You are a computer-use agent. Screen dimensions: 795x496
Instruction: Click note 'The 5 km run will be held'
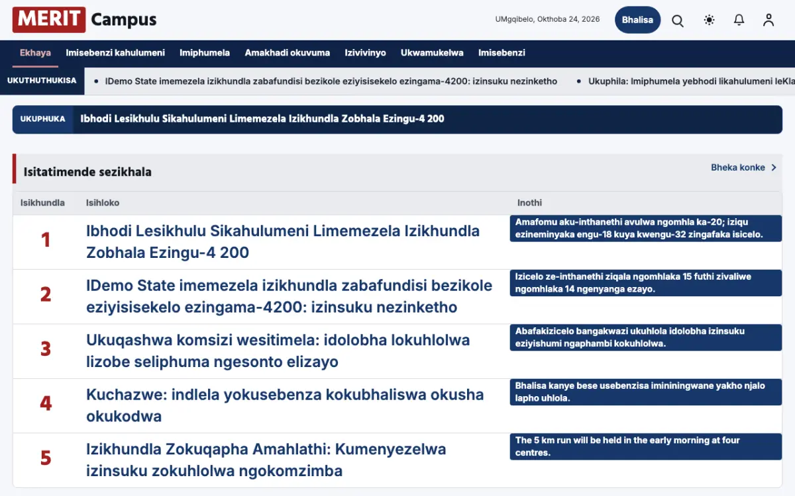point(646,446)
